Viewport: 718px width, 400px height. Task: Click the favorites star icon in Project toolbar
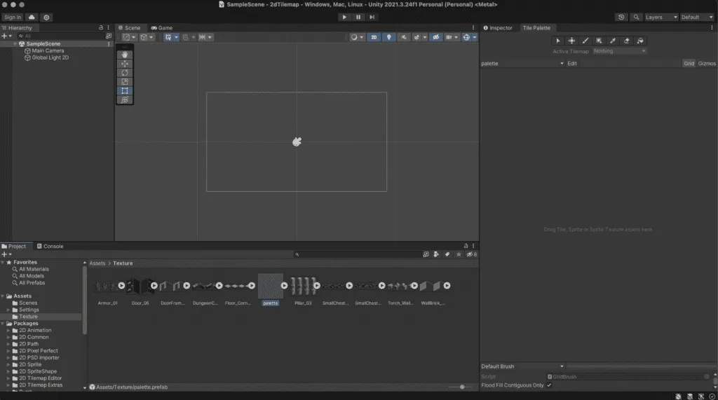click(x=459, y=254)
